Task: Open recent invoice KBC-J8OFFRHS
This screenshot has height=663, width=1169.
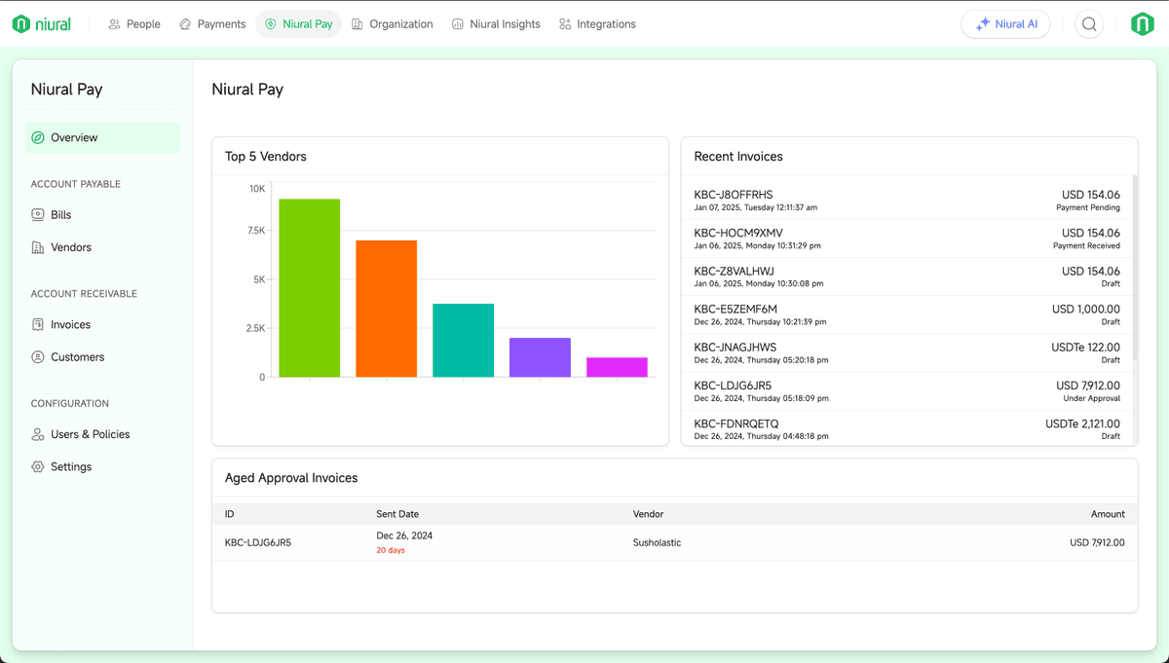Action: click(907, 201)
